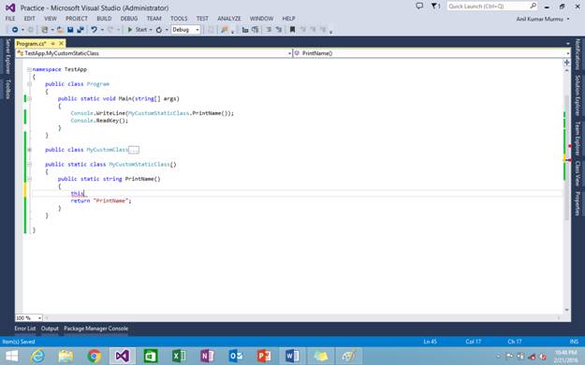The width and height of the screenshot is (585, 365).
Task: Toggle the bookmark toolbar icon
Action: [292, 30]
